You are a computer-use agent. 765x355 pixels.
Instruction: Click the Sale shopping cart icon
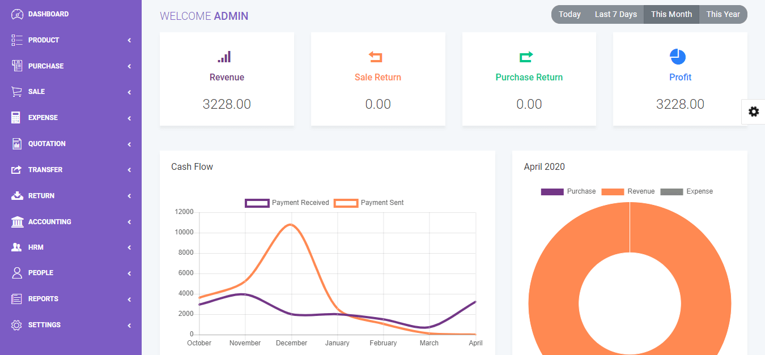coord(17,92)
